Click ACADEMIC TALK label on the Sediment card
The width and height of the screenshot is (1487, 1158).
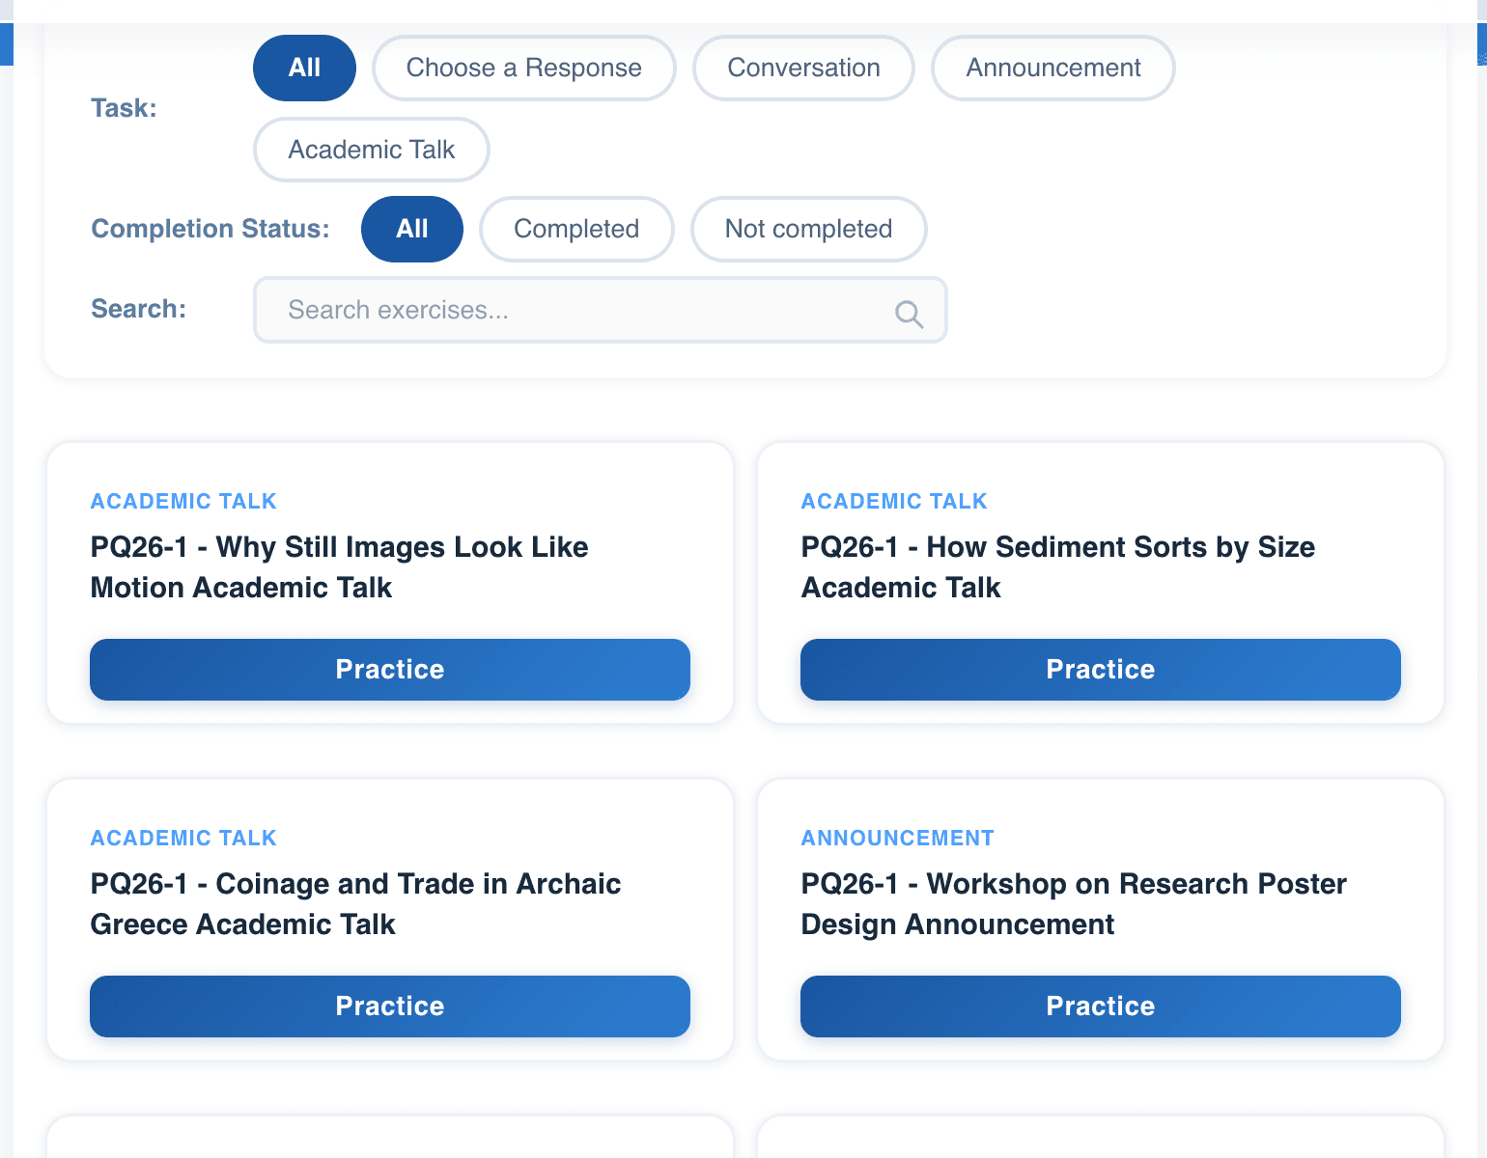click(x=893, y=502)
